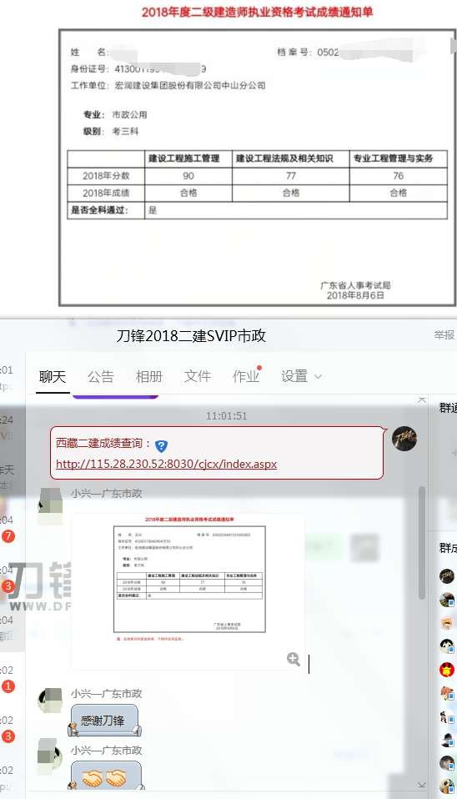The image size is (457, 799).
Task: Open first member avatar in group list
Action: 447,575
